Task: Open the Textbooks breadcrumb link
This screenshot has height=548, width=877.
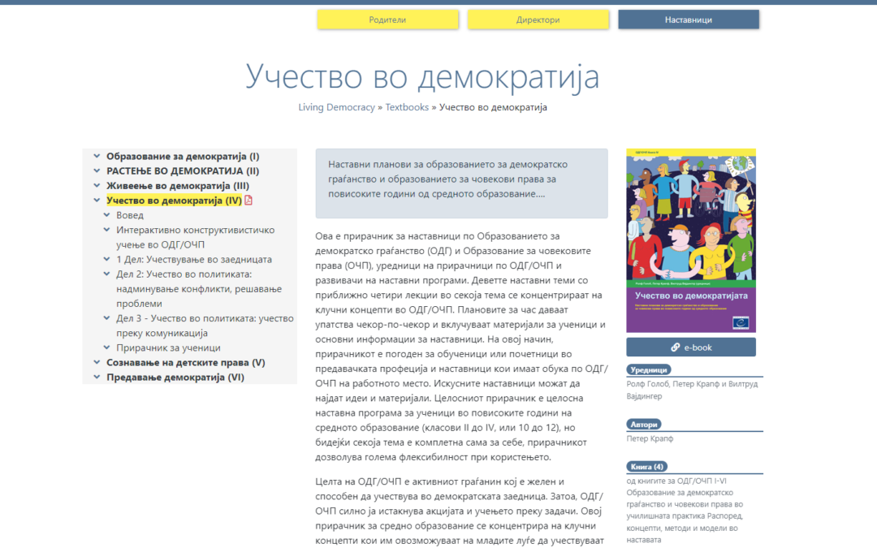Action: (407, 106)
